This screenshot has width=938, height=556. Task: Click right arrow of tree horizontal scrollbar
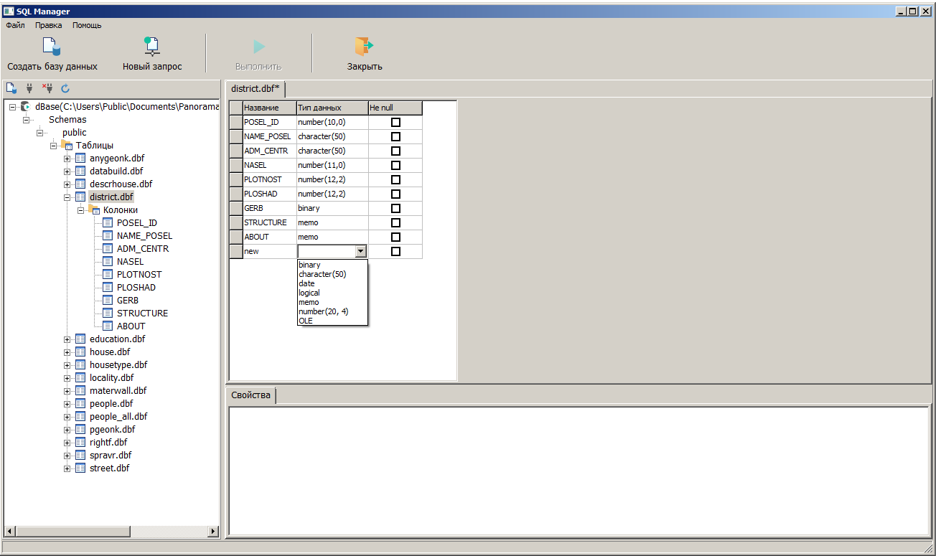pos(213,532)
